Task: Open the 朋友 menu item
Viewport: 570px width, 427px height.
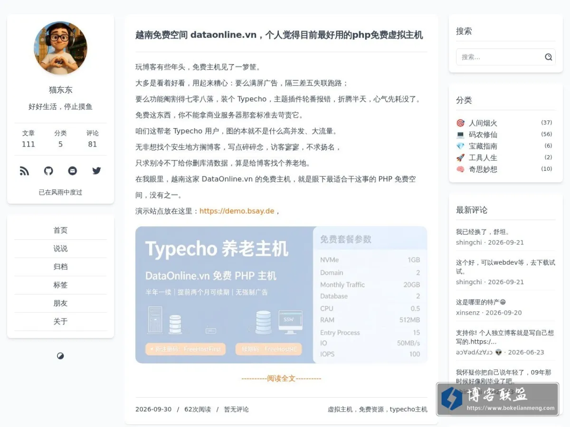Action: click(60, 303)
